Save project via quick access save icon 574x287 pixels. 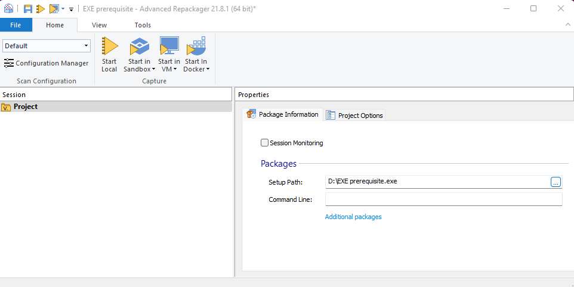click(28, 9)
